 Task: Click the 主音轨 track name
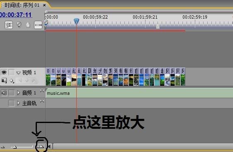(29, 103)
